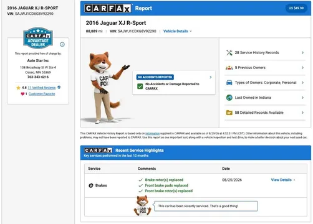Image resolution: width=313 pixels, height=224 pixels.
Task: Open the 5 Previous Owners row
Action: tap(265, 68)
